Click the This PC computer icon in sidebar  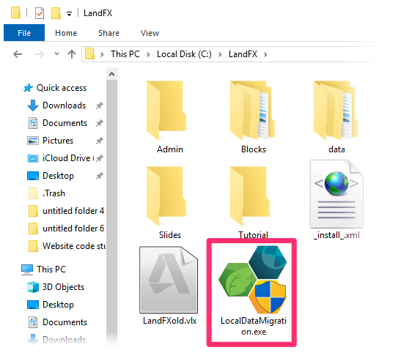pos(27,270)
